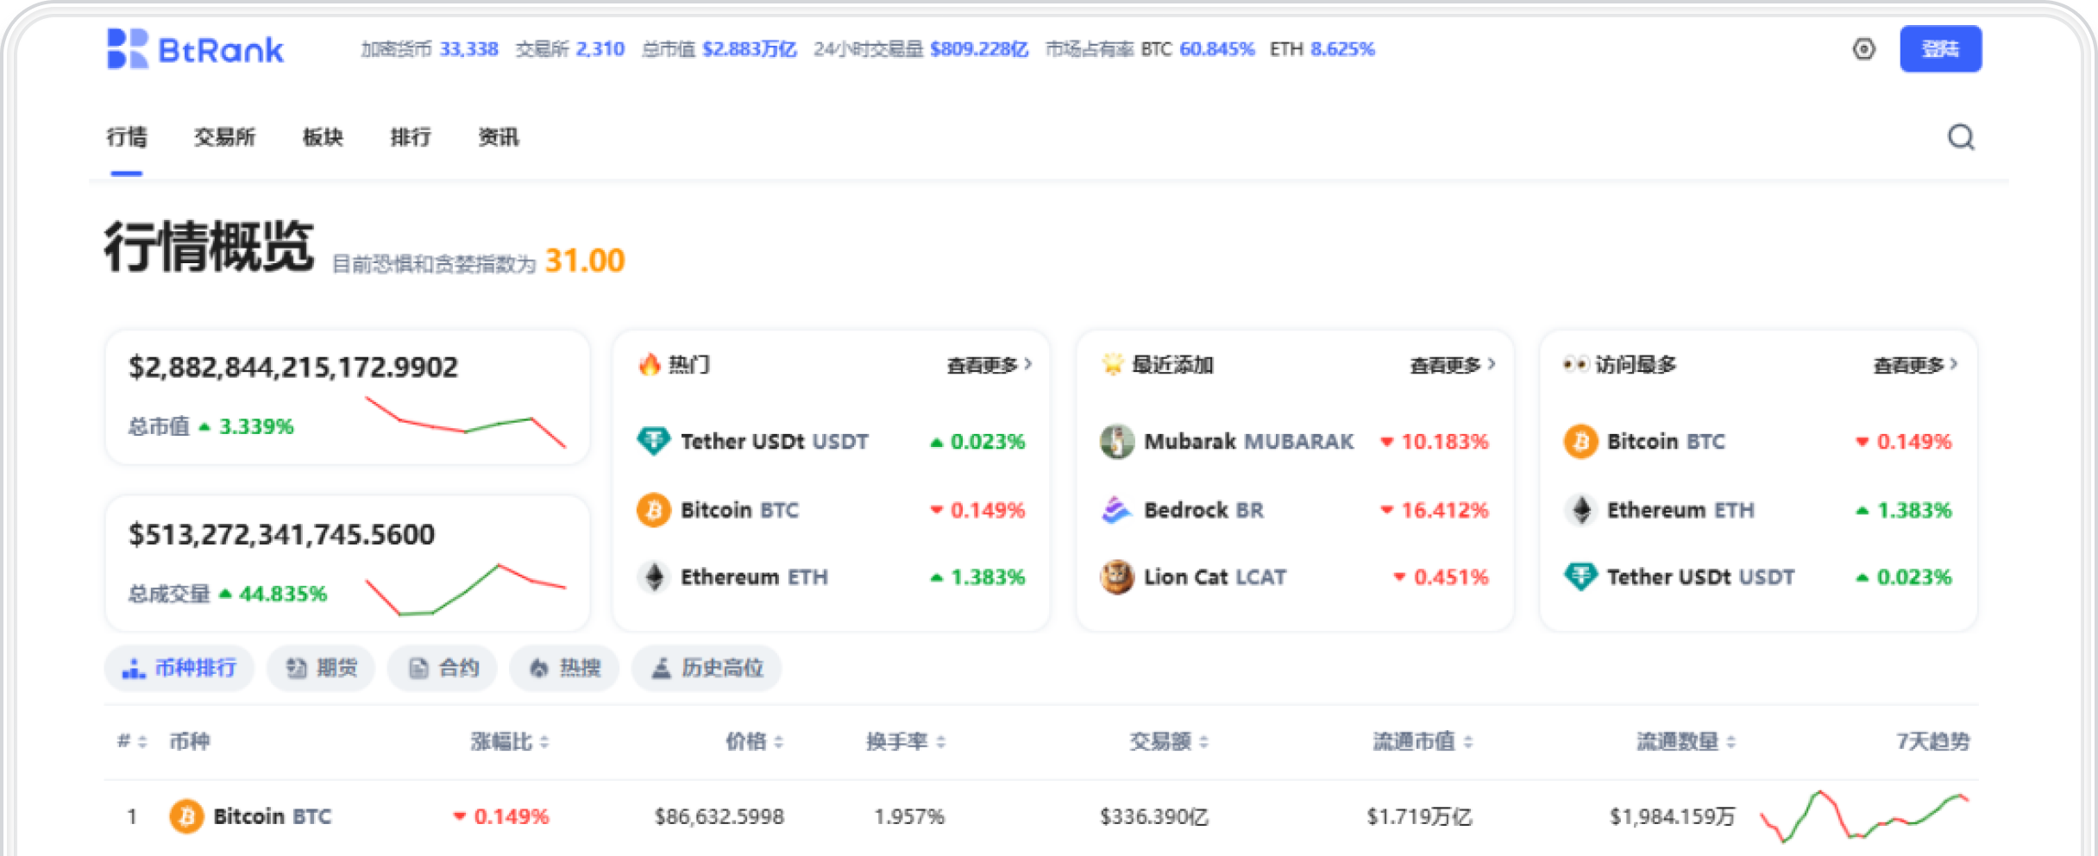Select the 热搜 filter tab
2098x856 pixels.
(x=564, y=668)
